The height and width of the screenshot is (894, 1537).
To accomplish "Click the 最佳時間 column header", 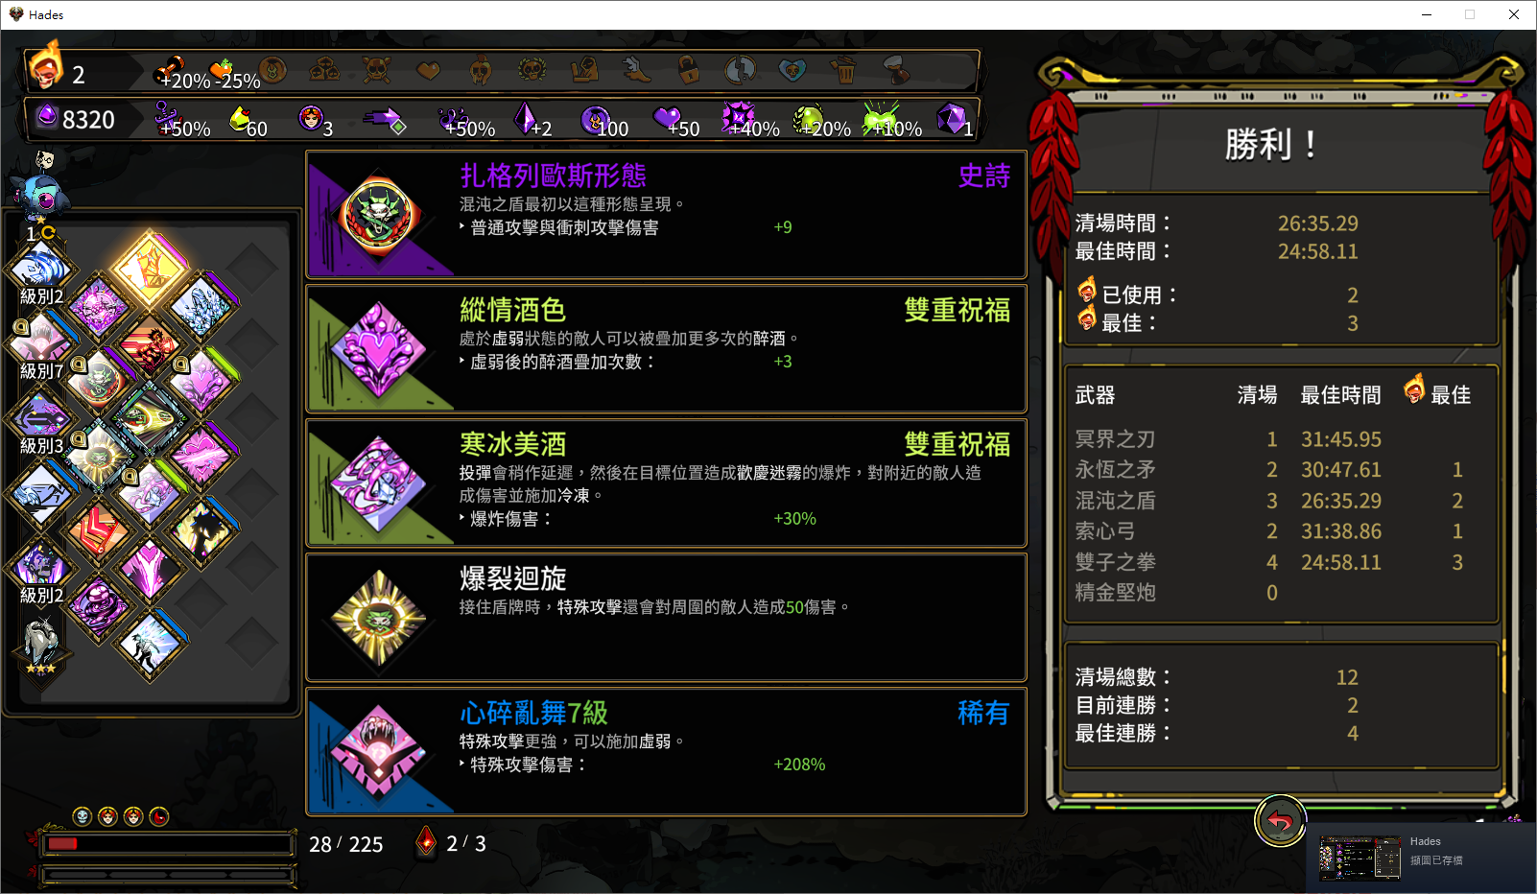I will [x=1340, y=395].
